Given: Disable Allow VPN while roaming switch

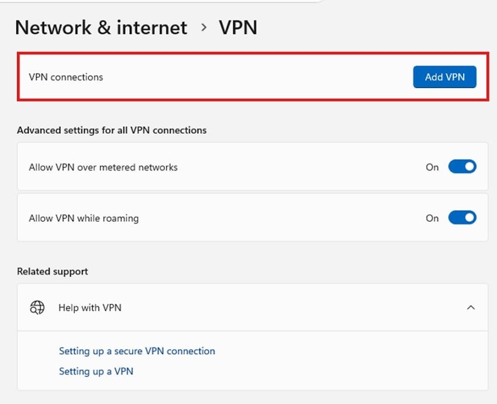Looking at the screenshot, I should pos(462,218).
